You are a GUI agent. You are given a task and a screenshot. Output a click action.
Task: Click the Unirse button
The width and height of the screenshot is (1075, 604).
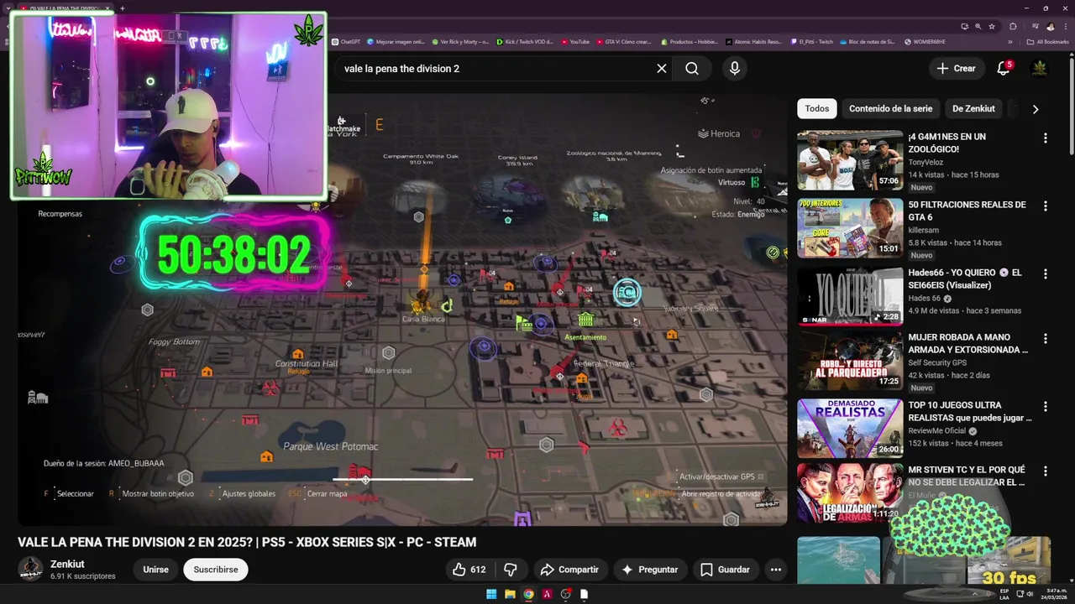(x=155, y=570)
